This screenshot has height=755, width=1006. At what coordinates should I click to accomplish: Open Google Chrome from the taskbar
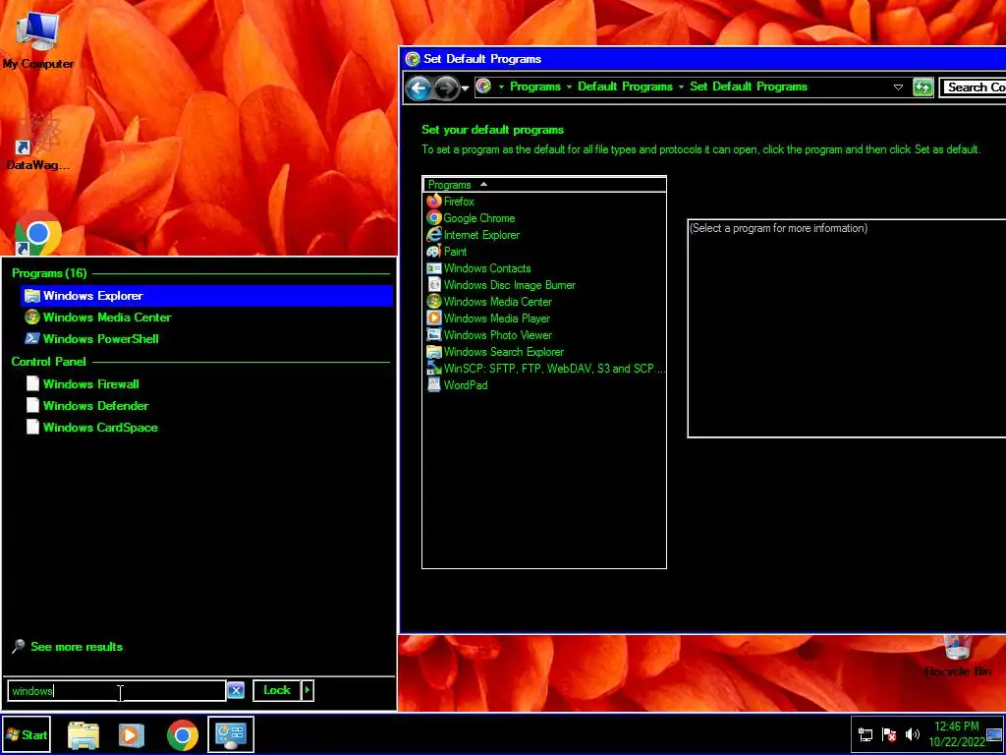(x=182, y=735)
